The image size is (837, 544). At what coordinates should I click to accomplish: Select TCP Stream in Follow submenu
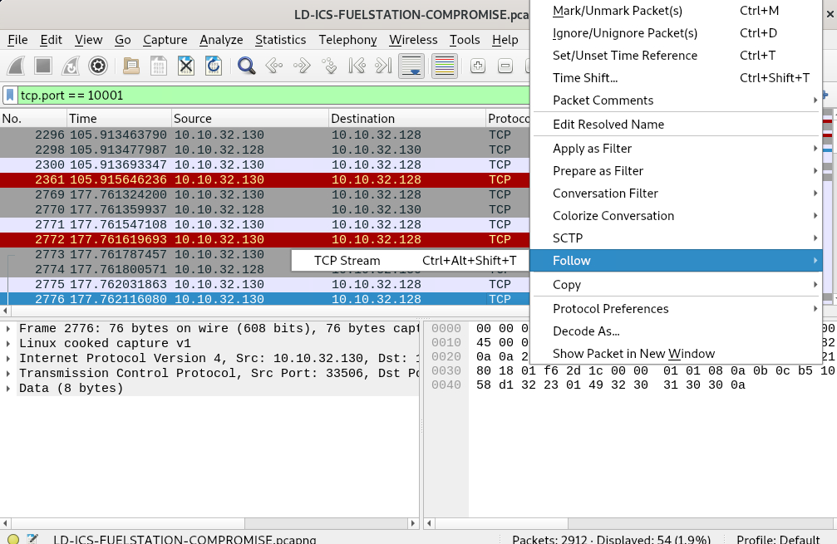(x=347, y=261)
